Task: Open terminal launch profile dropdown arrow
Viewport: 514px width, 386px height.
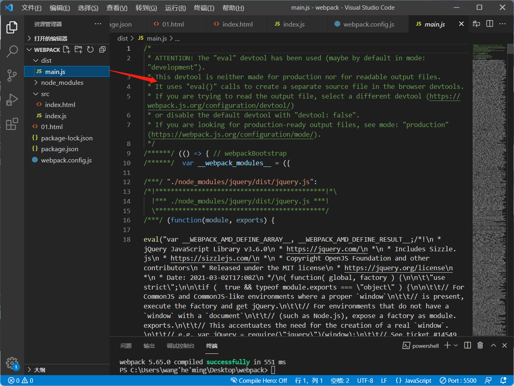Action: [456, 345]
